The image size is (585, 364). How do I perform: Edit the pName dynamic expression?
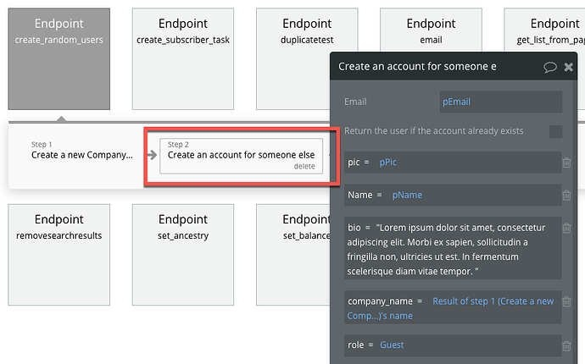[407, 195]
